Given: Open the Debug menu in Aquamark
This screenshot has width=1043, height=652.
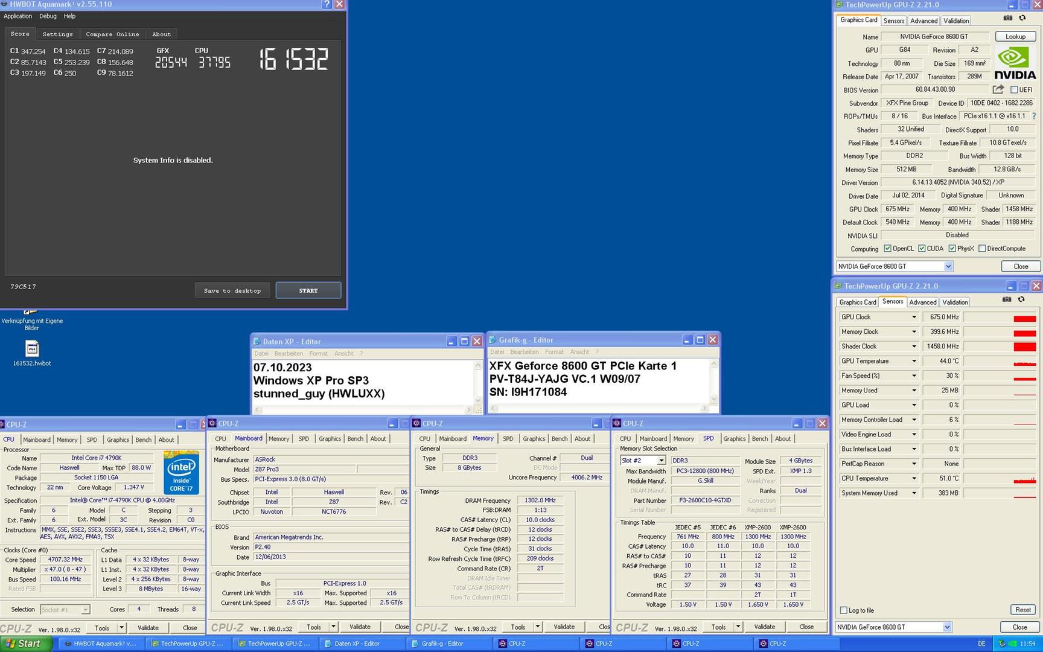Looking at the screenshot, I should point(48,16).
